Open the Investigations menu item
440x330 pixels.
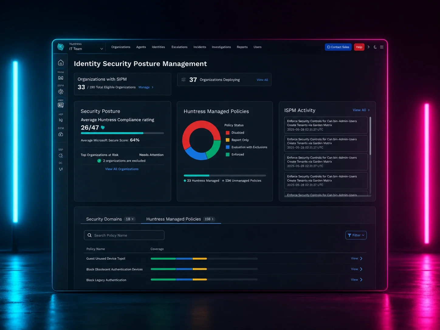(x=221, y=47)
